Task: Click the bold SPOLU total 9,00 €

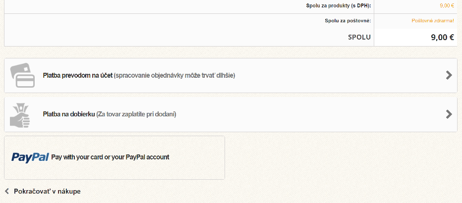Action: [x=442, y=37]
